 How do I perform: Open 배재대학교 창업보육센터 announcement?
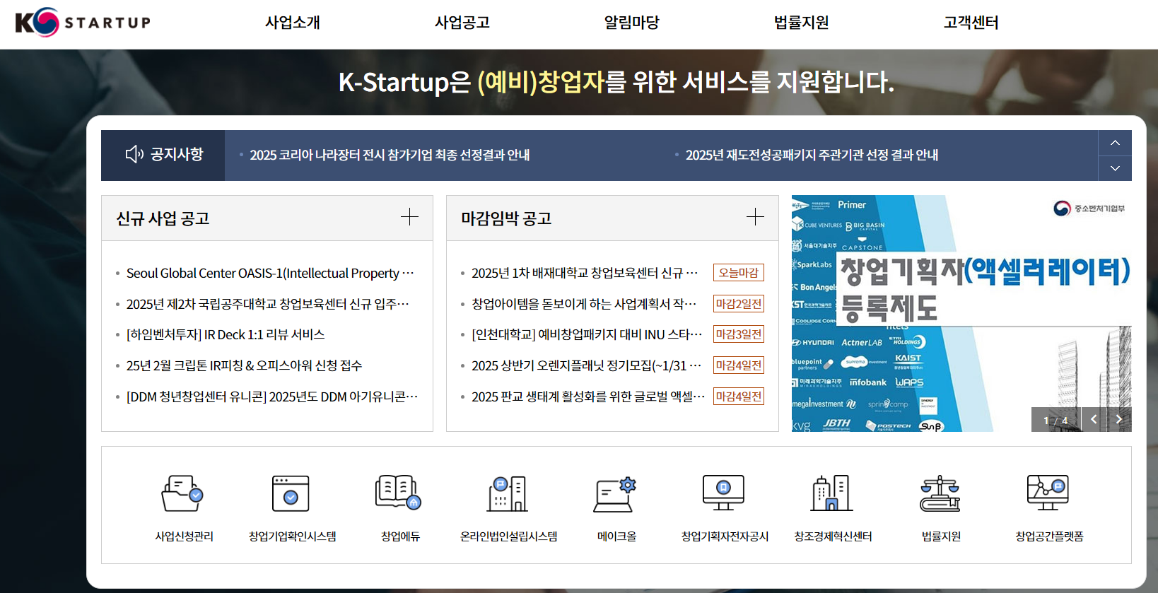pyautogui.click(x=585, y=273)
